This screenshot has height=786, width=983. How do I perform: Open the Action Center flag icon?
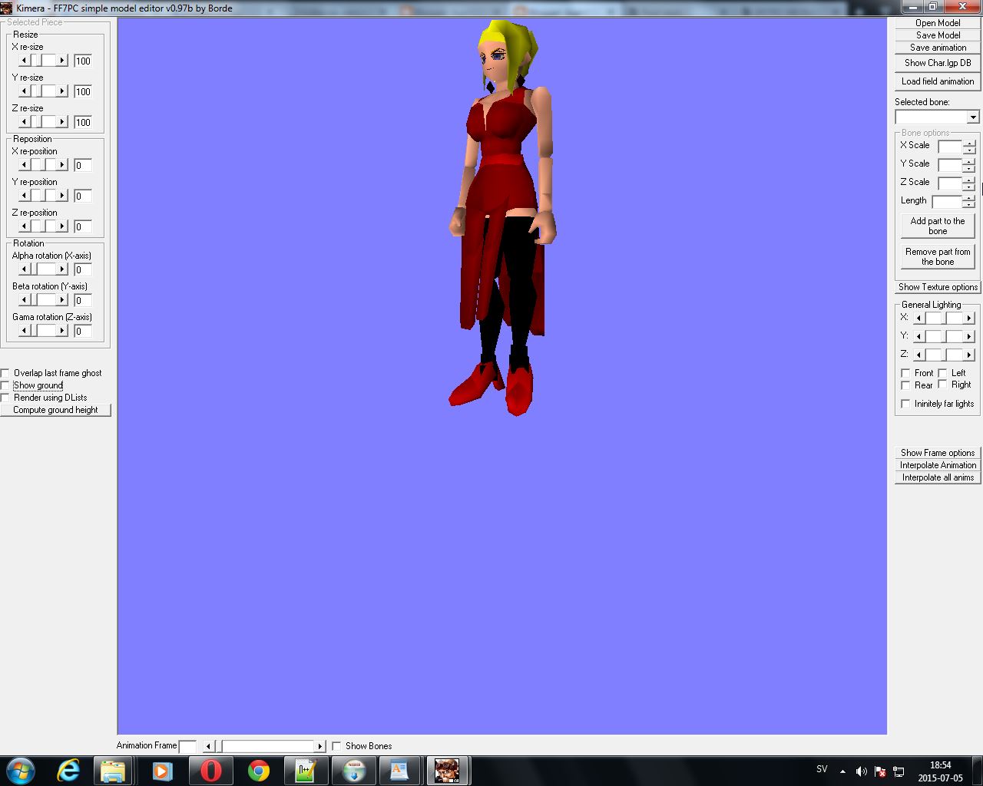880,771
